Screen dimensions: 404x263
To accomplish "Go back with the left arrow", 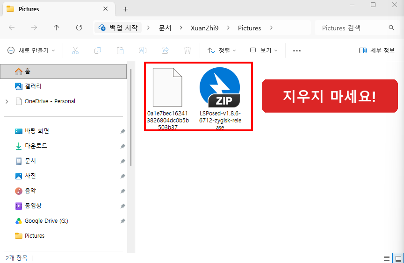I will click(12, 28).
